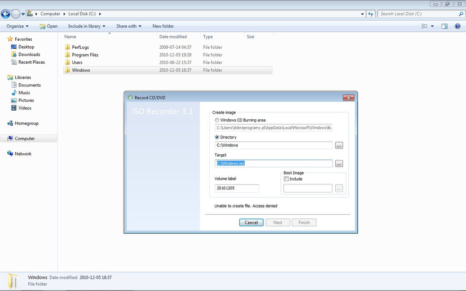Cancel the Record CD/DVD dialog

[x=251, y=223]
